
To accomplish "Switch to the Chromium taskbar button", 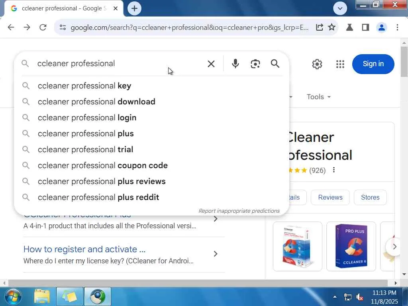I will click(x=98, y=296).
